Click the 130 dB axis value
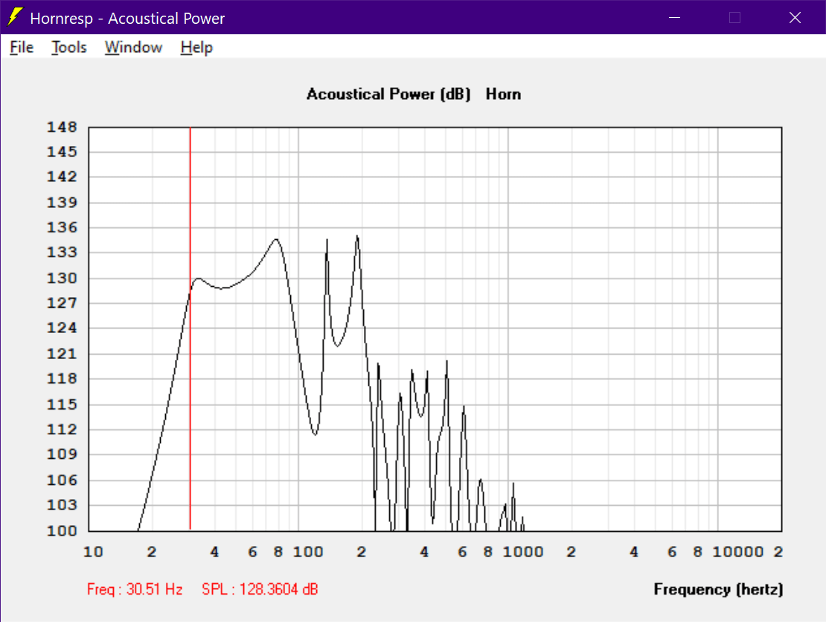 click(63, 278)
